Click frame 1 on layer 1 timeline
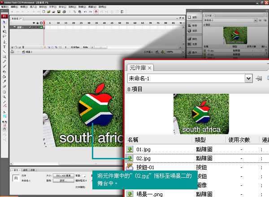269x197 pixels. [x=44, y=27]
